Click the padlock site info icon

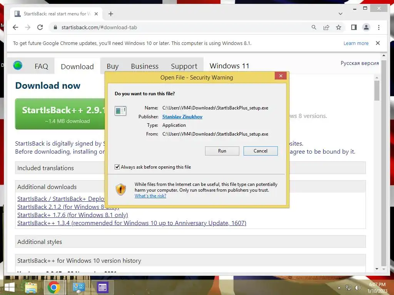(55, 27)
